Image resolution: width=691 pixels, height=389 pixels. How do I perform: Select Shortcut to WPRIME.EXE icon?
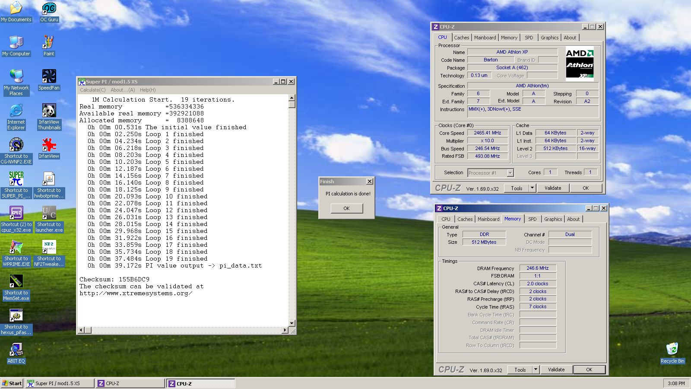[x=16, y=254]
